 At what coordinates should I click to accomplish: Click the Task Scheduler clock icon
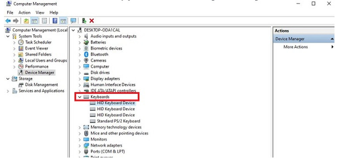(21, 42)
